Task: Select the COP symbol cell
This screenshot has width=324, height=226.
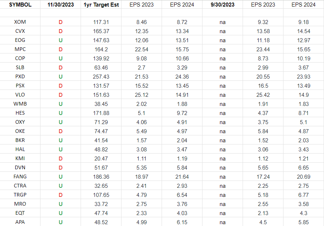Action: [x=20, y=58]
